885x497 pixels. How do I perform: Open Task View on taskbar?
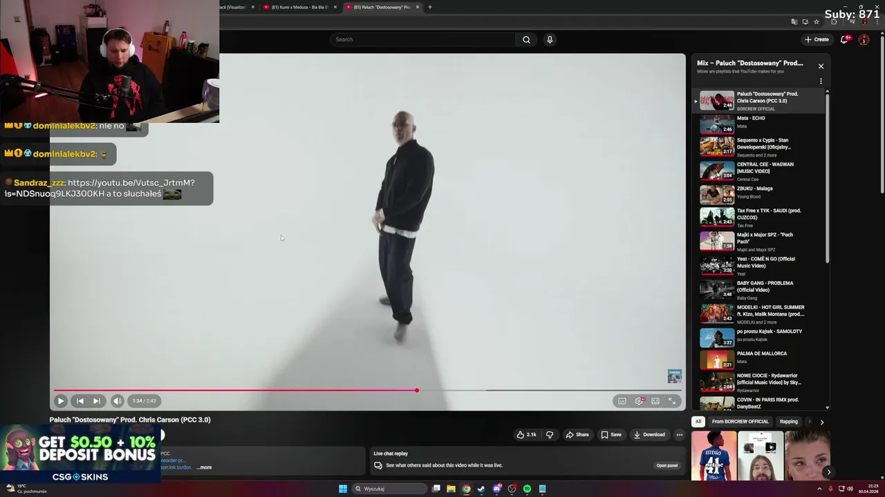tap(436, 489)
